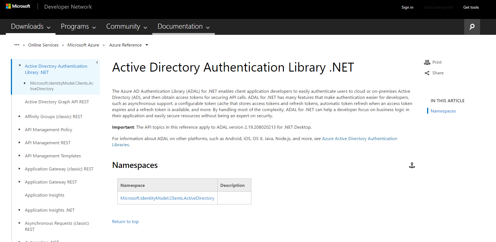The width and height of the screenshot is (496, 242).
Task: Follow the Return to top link
Action: [125, 222]
